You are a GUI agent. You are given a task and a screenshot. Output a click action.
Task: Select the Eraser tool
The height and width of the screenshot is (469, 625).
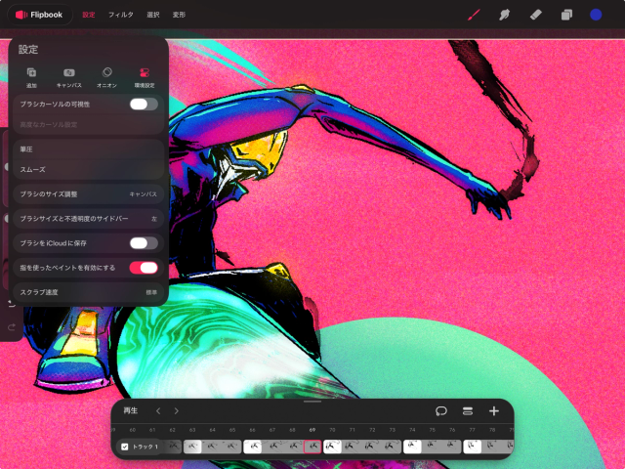point(535,16)
